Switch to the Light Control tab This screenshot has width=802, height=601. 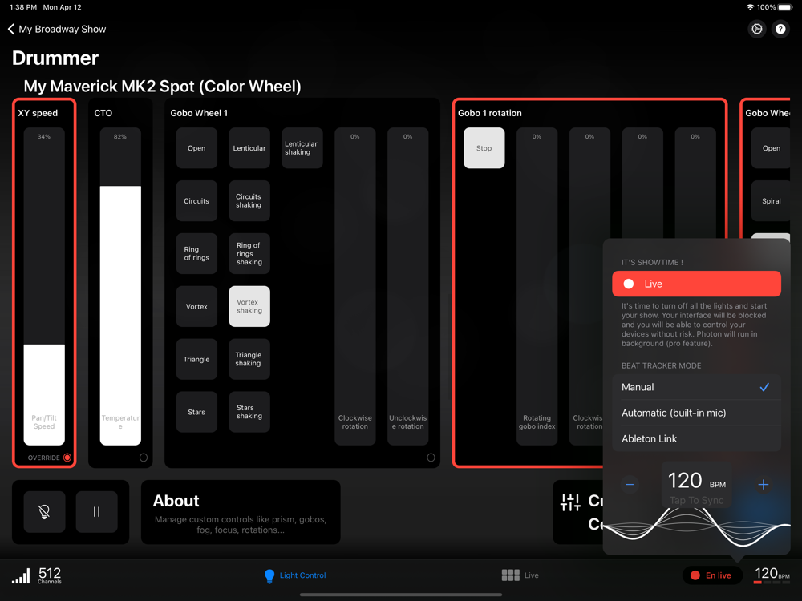(295, 575)
